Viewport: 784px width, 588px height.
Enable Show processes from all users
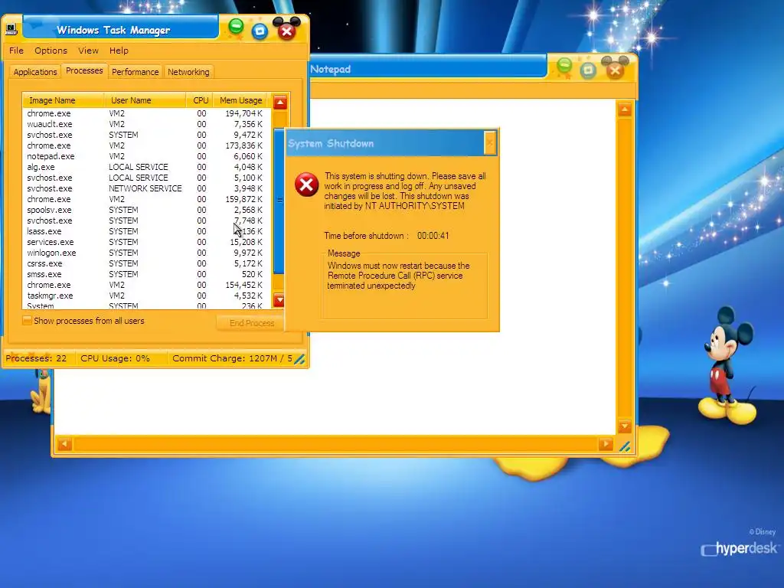pyautogui.click(x=27, y=321)
